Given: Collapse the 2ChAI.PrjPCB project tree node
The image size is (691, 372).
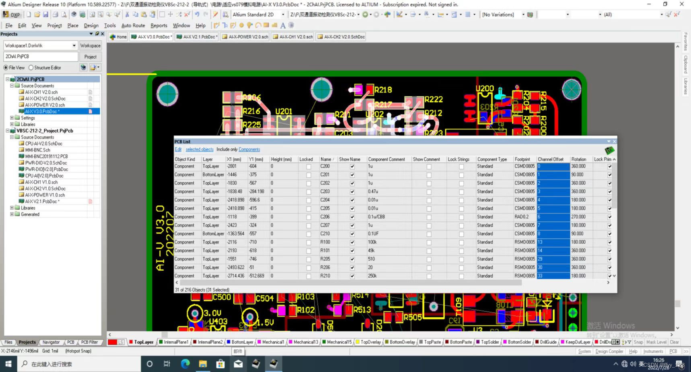Looking at the screenshot, I should (x=7, y=79).
